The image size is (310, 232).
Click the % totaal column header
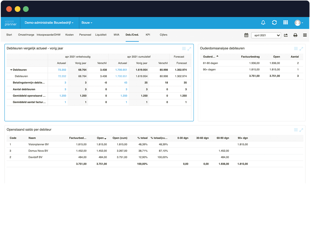coord(143,138)
